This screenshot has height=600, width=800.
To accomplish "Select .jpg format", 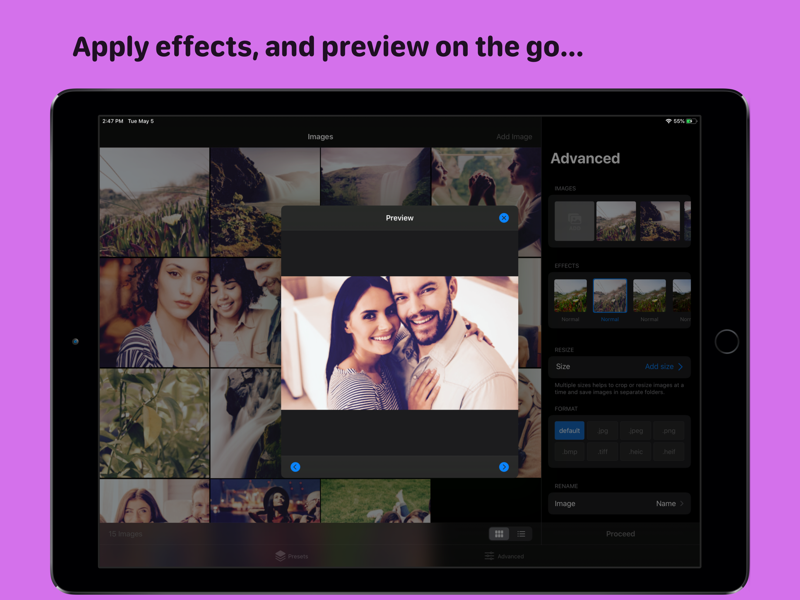I will click(602, 431).
